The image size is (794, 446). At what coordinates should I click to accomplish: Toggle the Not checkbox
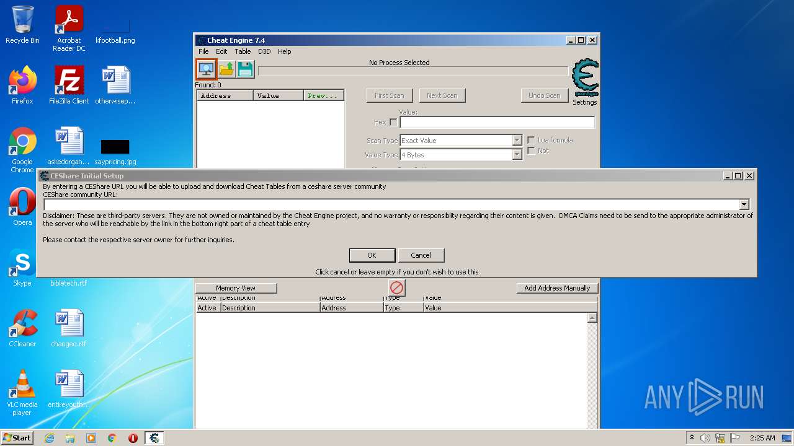(x=531, y=151)
